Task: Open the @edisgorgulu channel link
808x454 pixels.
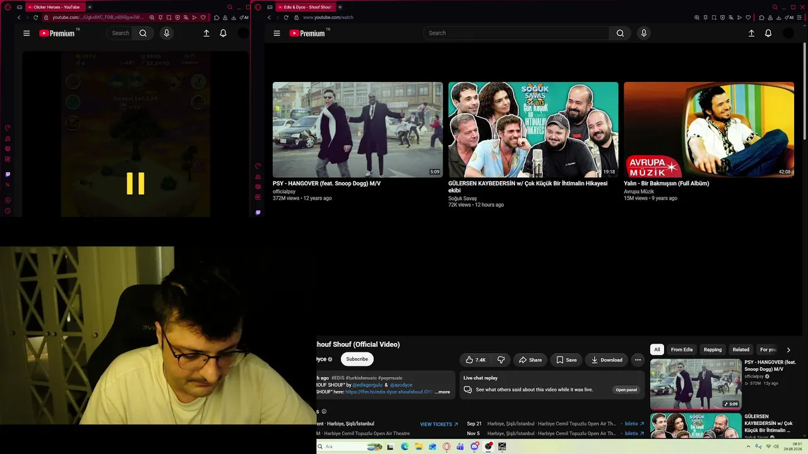Action: tap(367, 385)
